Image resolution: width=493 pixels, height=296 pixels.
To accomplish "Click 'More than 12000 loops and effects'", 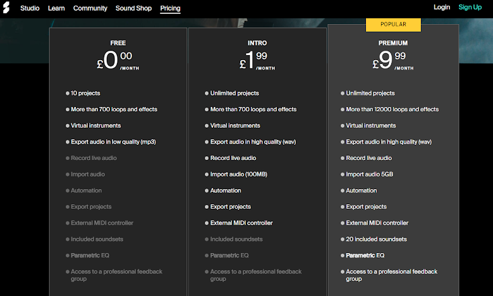I will pos(392,109).
